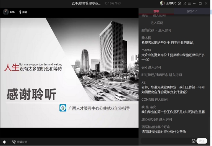Image resolution: width=212 pixels, height=146 pixels.
Task: Click the username manta in chat
Action: pyautogui.click(x=146, y=50)
